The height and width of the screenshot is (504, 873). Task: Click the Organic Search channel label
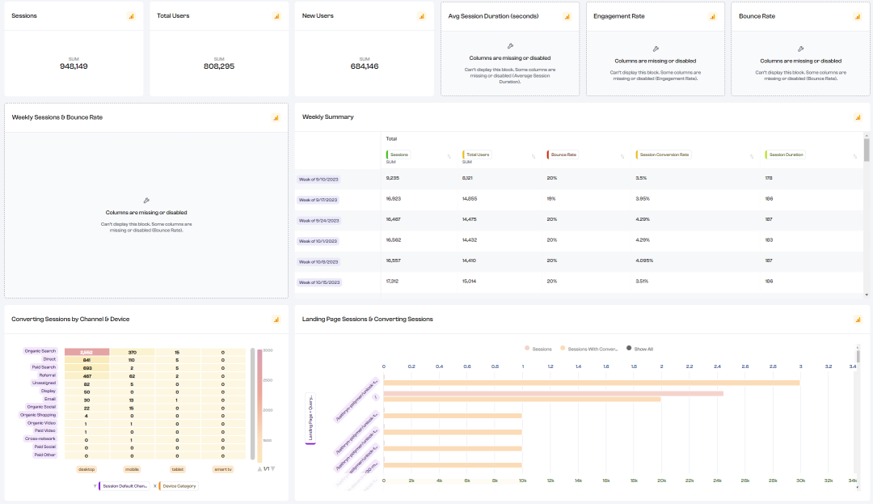click(40, 351)
